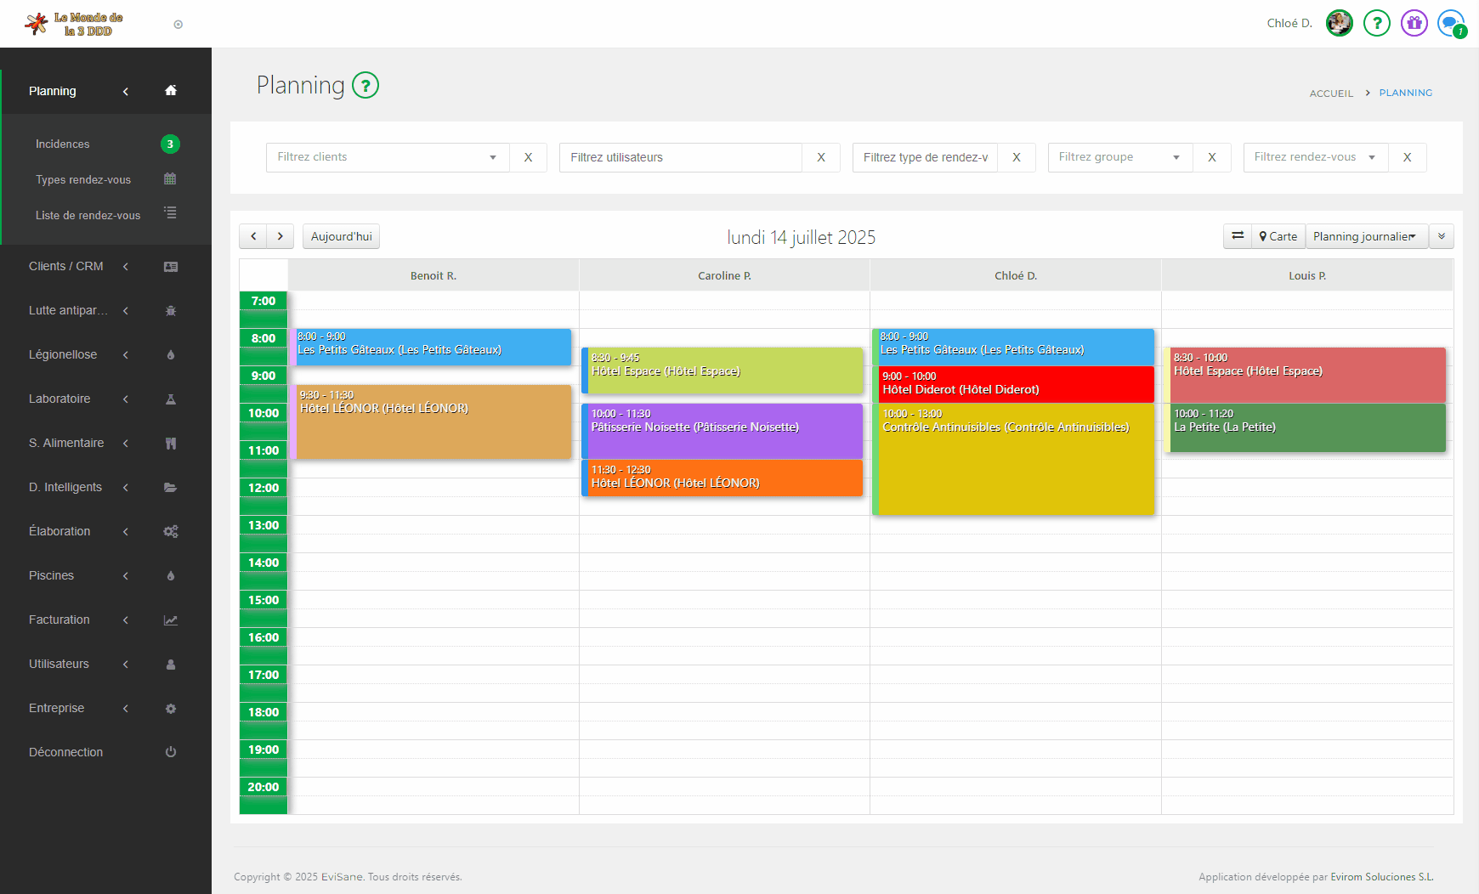This screenshot has width=1479, height=894.
Task: Open the chat messages icon
Action: 1450,23
